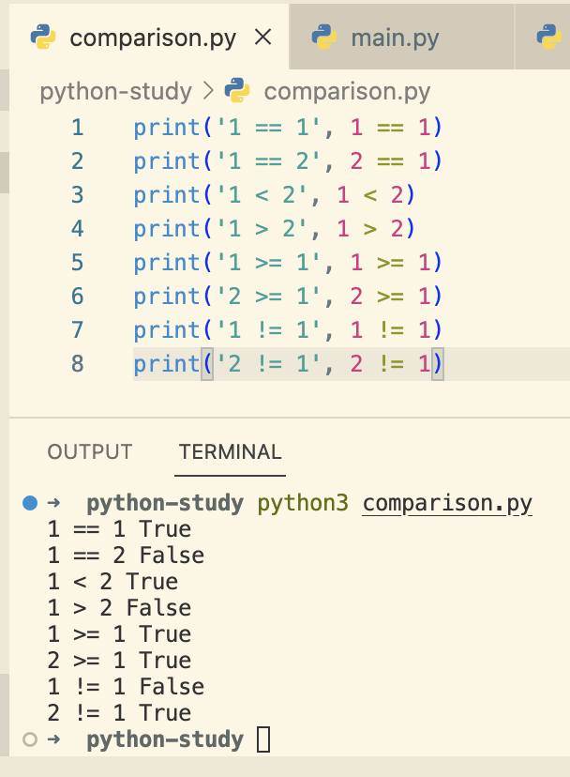
Task: Click comparison.py in the breadcrumb path
Action: pos(347,91)
